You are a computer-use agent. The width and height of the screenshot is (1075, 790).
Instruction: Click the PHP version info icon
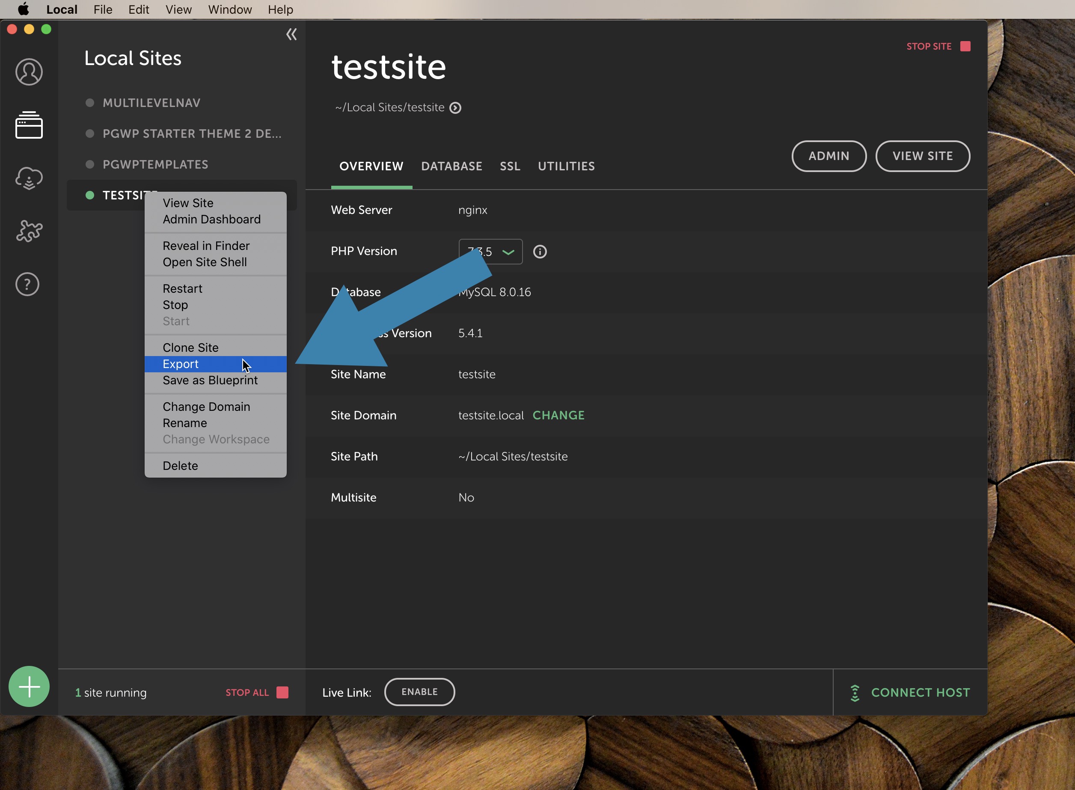tap(540, 252)
